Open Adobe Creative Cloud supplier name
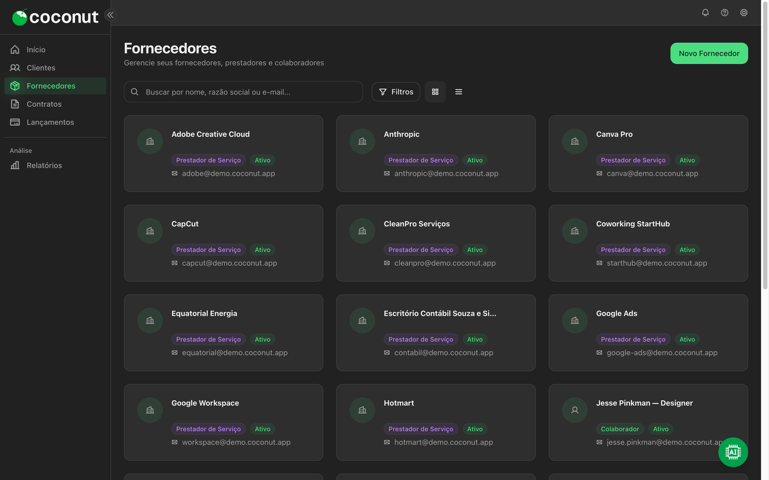769x480 pixels. [x=211, y=134]
